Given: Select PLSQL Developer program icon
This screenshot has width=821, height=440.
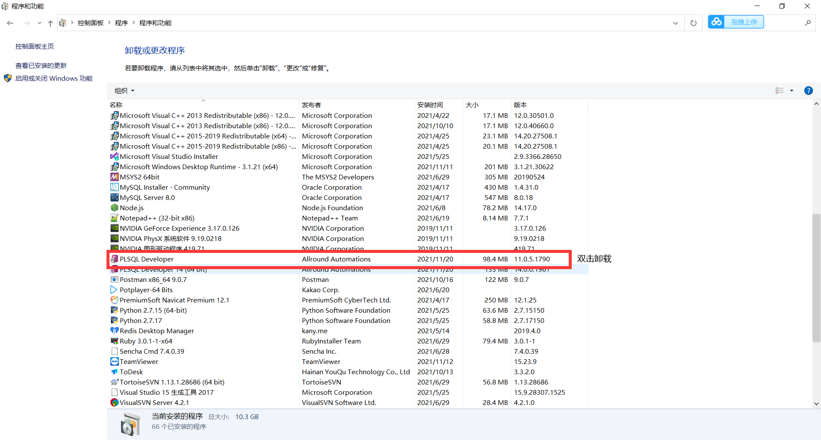Looking at the screenshot, I should (x=114, y=259).
